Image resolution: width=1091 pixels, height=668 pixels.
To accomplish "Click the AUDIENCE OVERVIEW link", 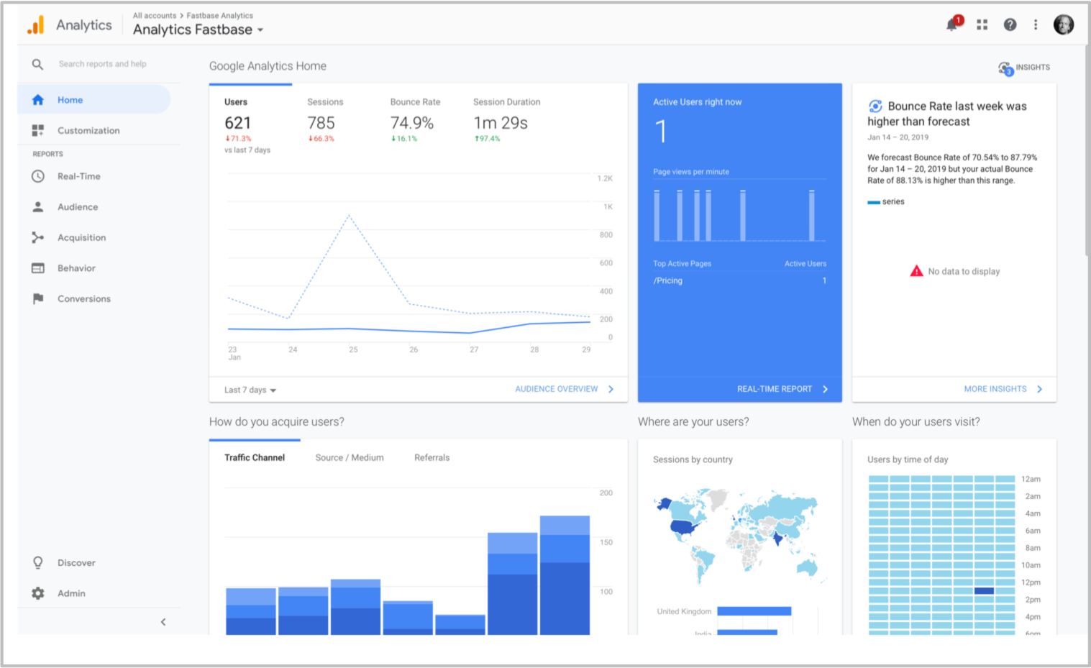I will coord(556,389).
